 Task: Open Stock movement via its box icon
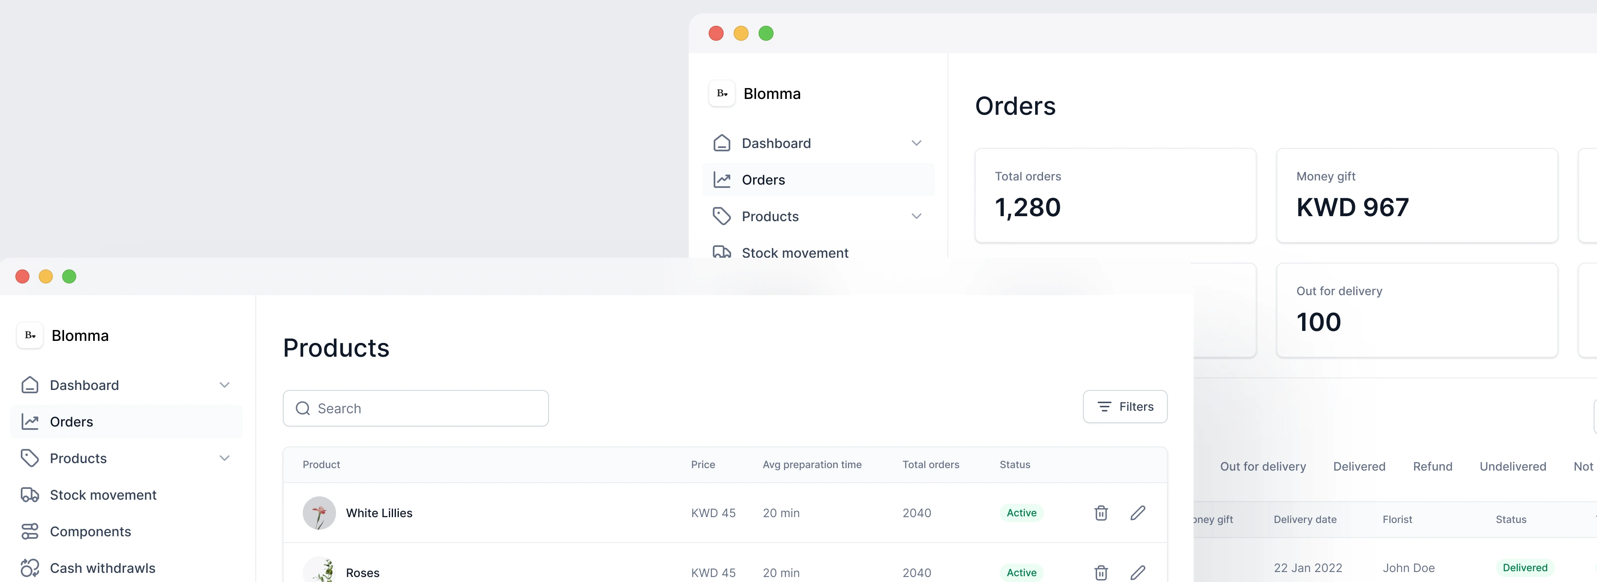[x=30, y=495]
